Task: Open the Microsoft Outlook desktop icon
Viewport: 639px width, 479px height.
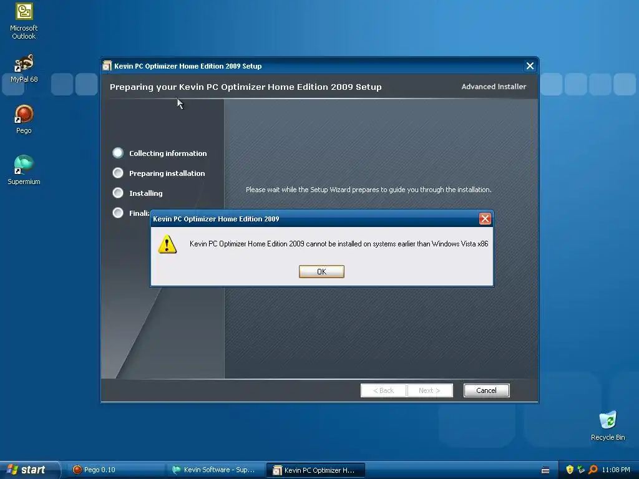Action: [24, 21]
